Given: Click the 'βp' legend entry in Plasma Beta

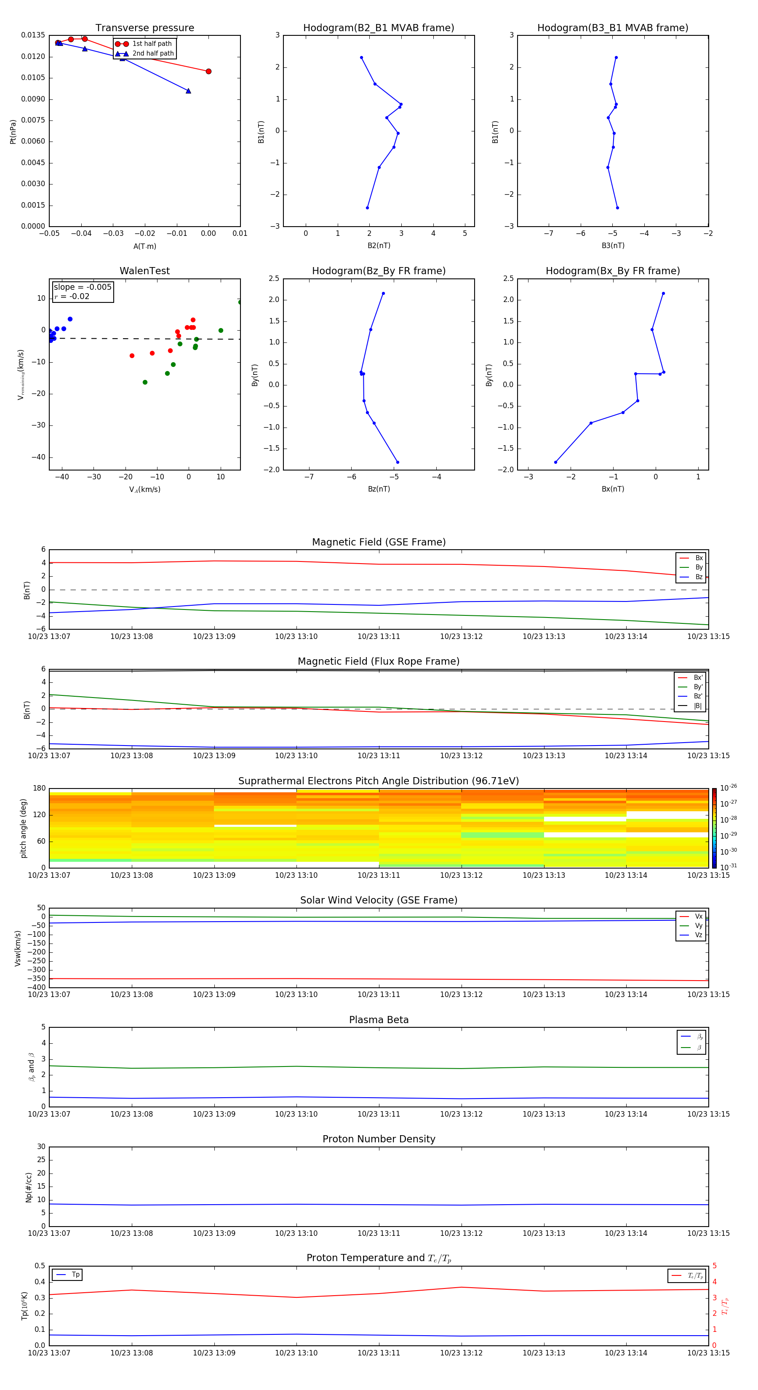Looking at the screenshot, I should click(x=692, y=1037).
